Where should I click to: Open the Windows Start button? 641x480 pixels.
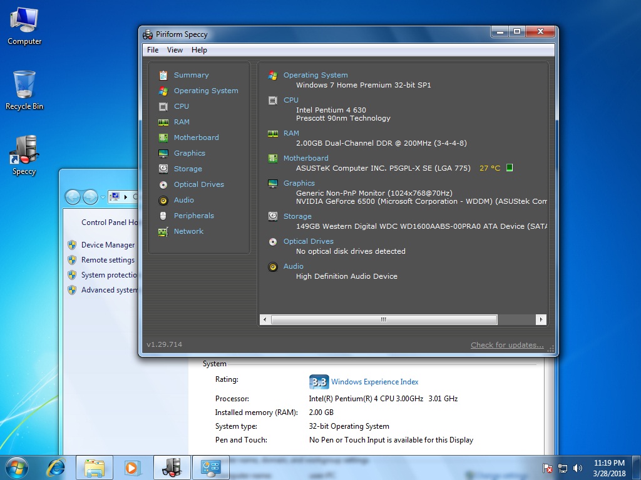click(x=17, y=467)
